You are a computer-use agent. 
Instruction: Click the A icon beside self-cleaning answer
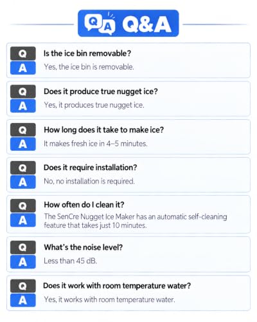point(23,220)
